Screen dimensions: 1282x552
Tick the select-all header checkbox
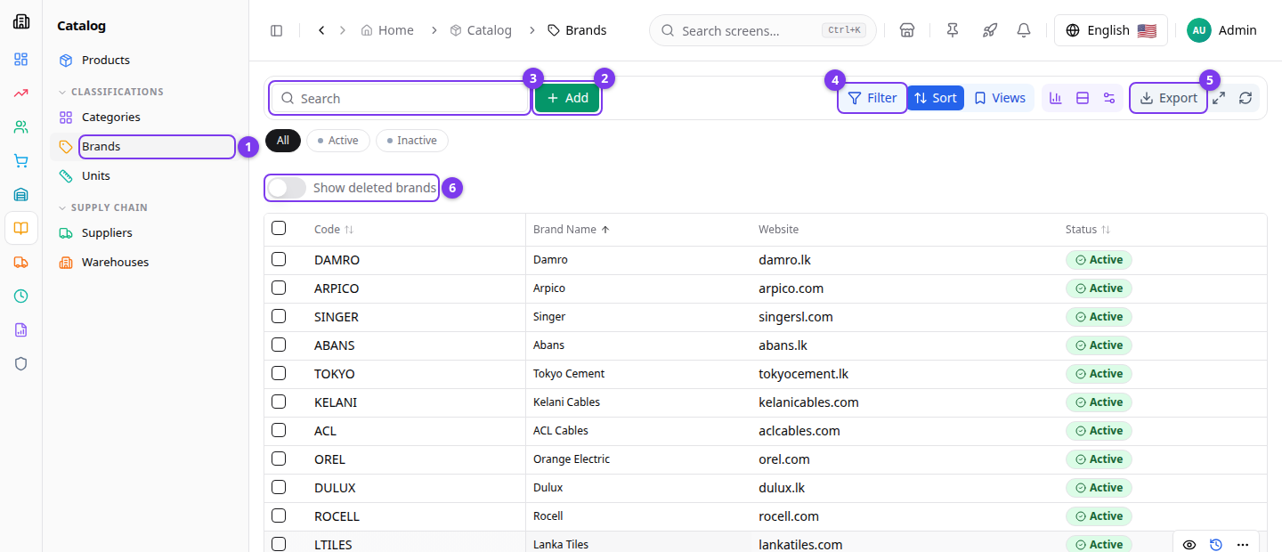[279, 228]
